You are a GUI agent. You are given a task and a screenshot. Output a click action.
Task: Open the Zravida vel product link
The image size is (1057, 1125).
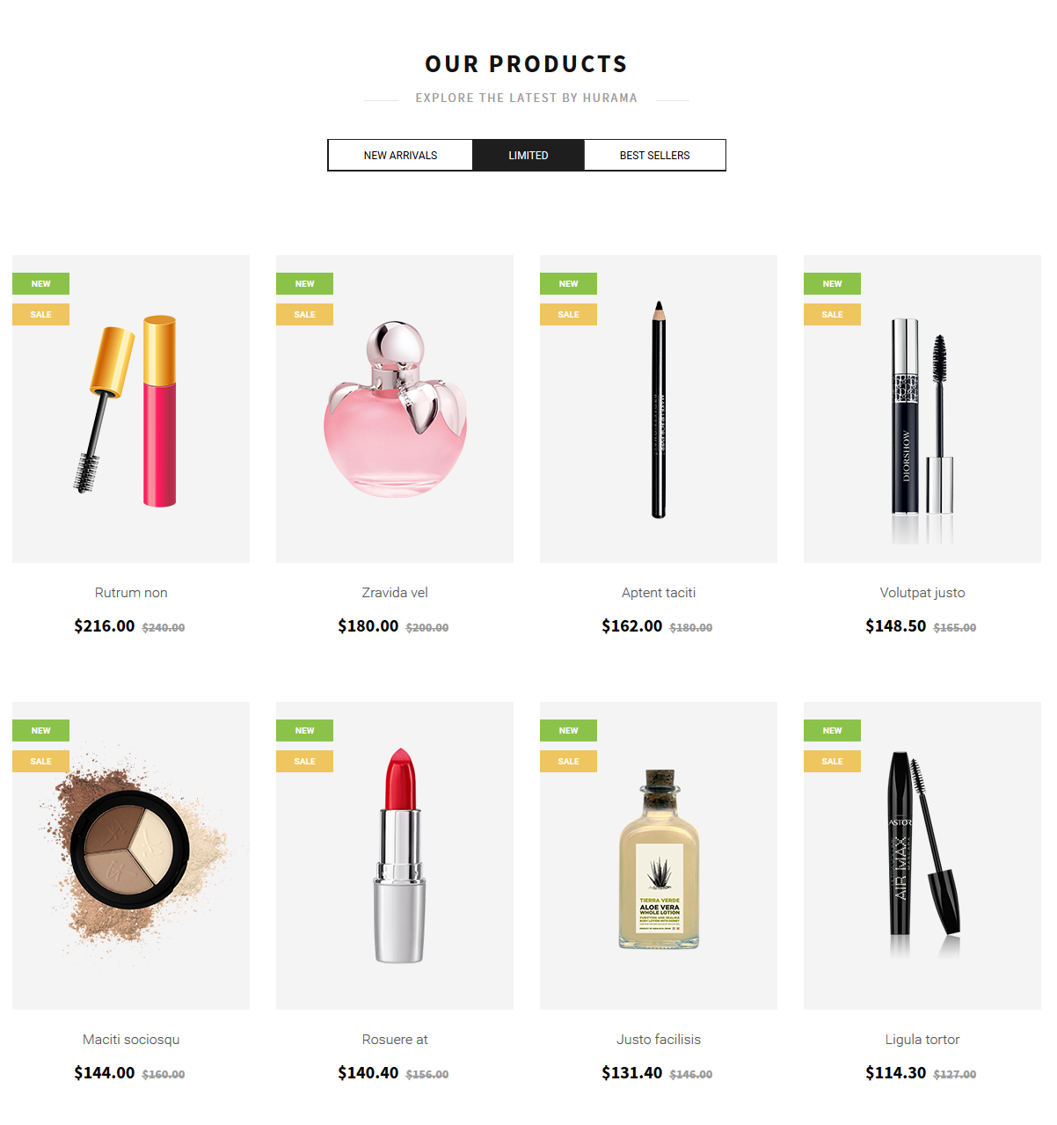[x=395, y=593]
